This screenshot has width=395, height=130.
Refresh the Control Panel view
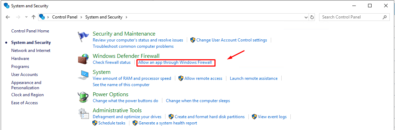[x=312, y=17]
